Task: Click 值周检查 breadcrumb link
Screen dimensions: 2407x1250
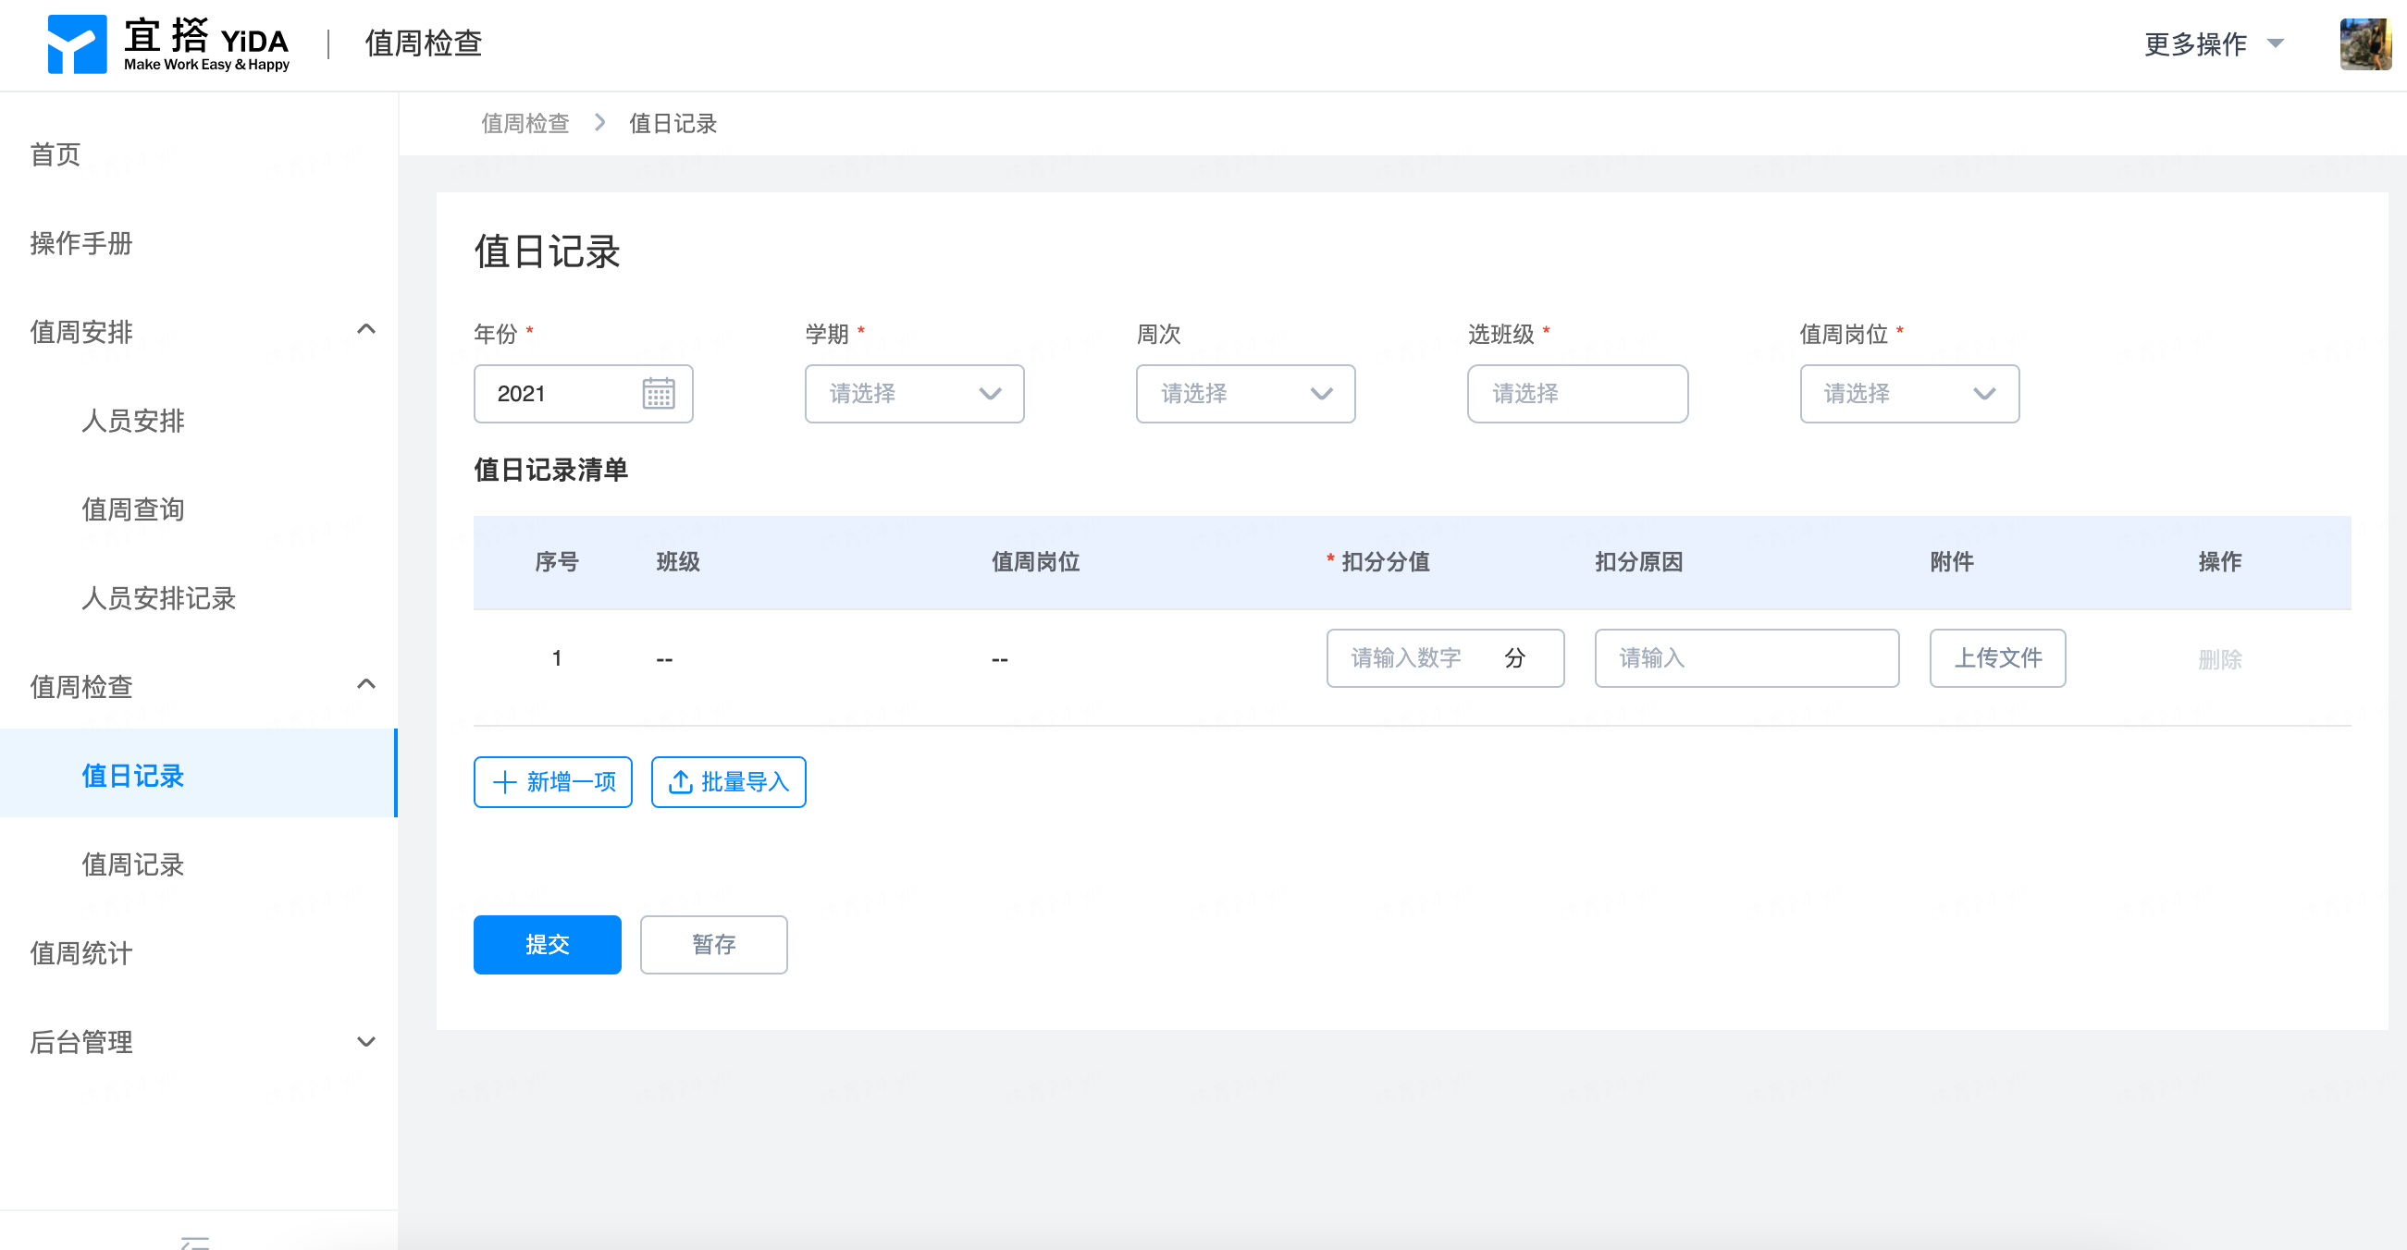Action: 525,123
